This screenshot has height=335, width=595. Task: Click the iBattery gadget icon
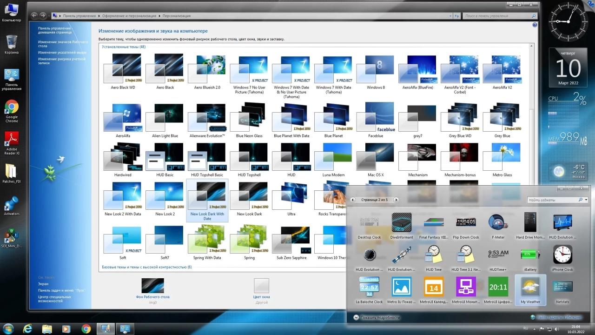(530, 255)
